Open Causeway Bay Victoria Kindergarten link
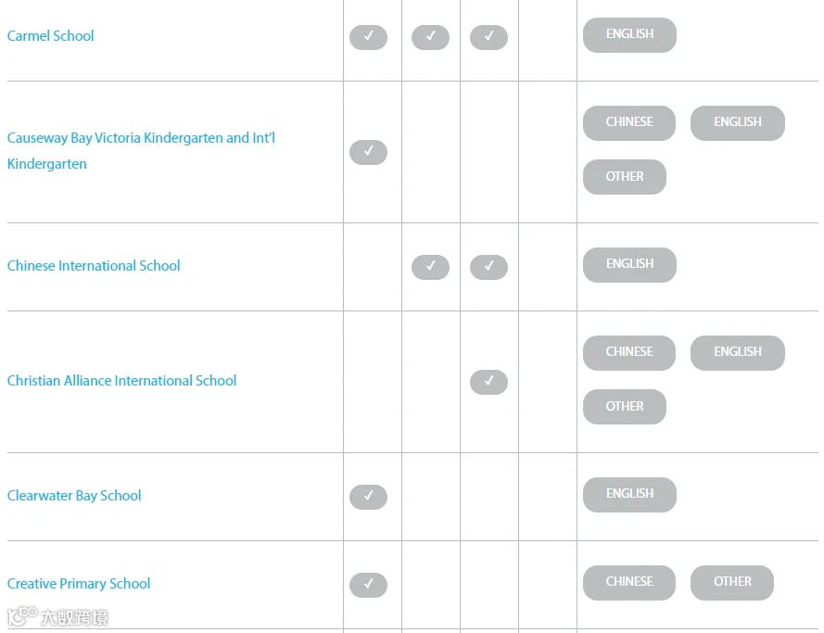 tap(141, 151)
